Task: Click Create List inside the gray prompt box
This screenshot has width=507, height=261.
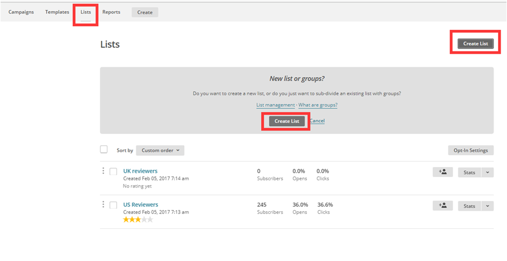Action: [286, 121]
